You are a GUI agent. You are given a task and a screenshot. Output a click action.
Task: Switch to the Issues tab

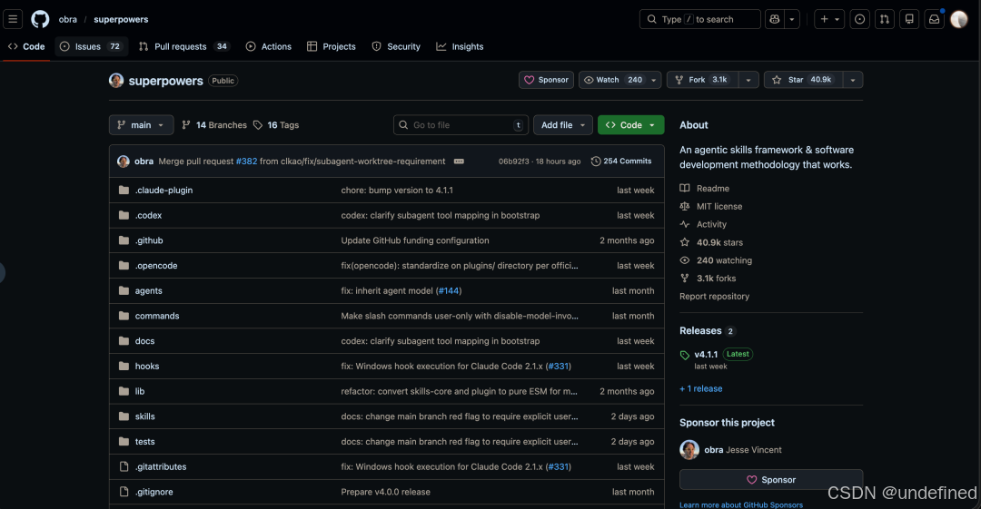pos(92,46)
